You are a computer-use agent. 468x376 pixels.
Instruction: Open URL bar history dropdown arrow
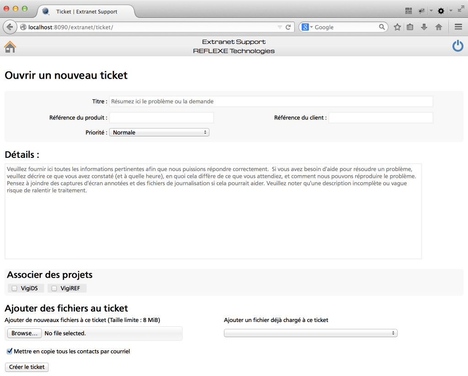(280, 27)
